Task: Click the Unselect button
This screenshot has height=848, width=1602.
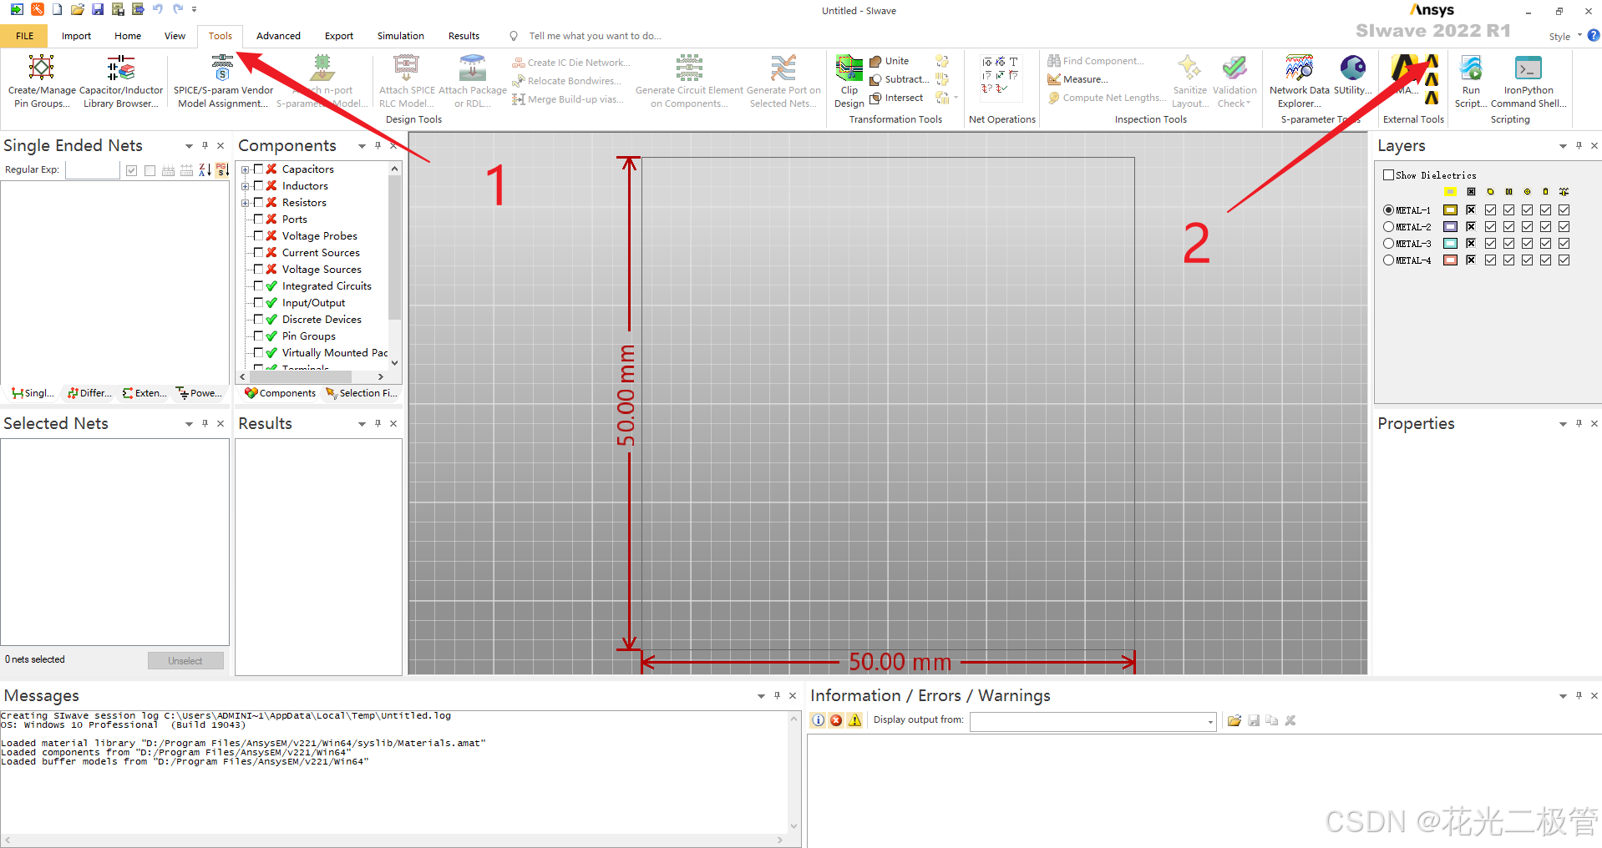Action: tap(185, 660)
